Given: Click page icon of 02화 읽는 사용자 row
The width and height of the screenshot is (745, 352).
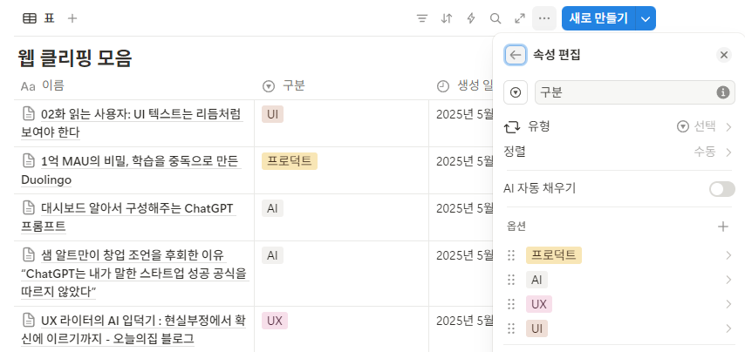Looking at the screenshot, I should pyautogui.click(x=29, y=114).
